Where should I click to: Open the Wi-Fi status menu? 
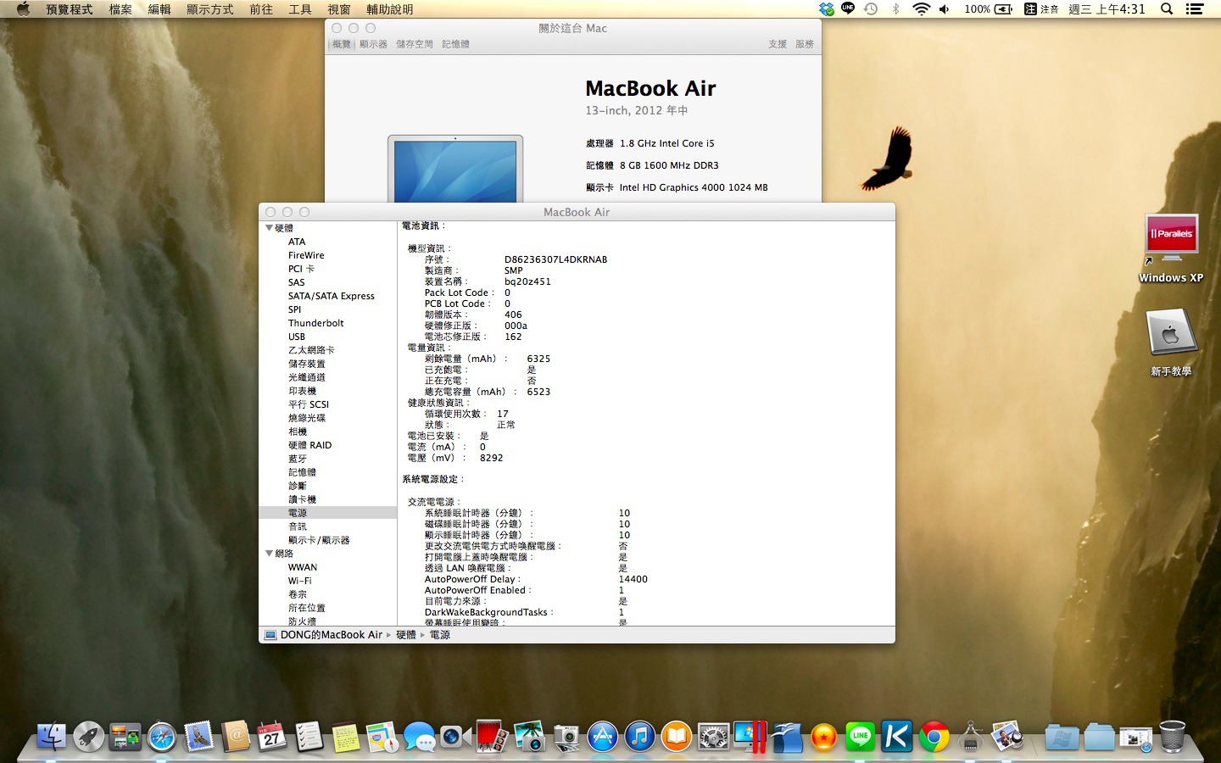tap(921, 9)
